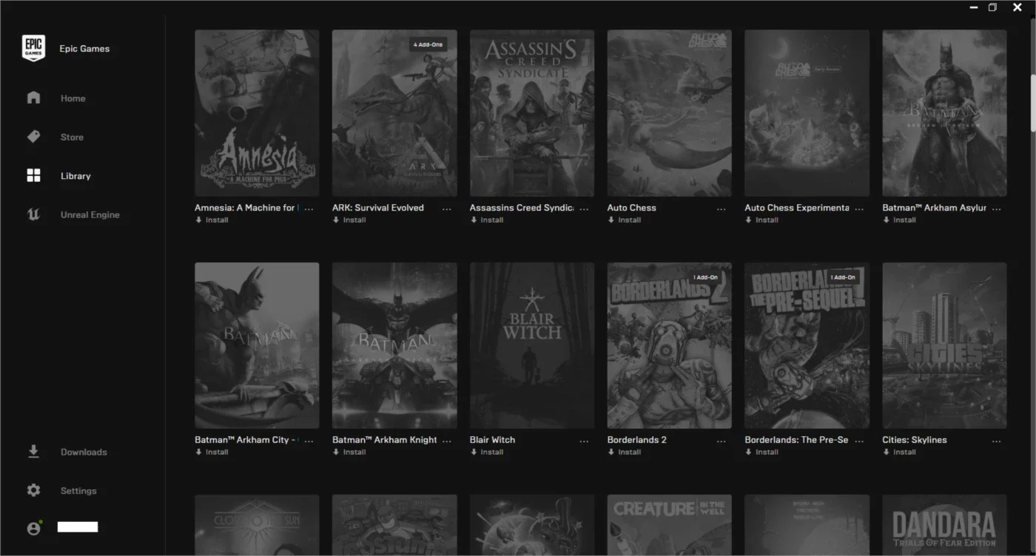Click the Home house icon
This screenshot has height=556, width=1036.
tap(33, 98)
